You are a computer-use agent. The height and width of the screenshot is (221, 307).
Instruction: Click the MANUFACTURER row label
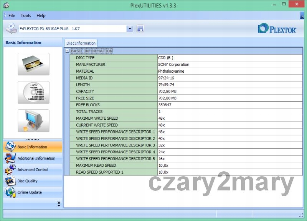click(x=91, y=64)
